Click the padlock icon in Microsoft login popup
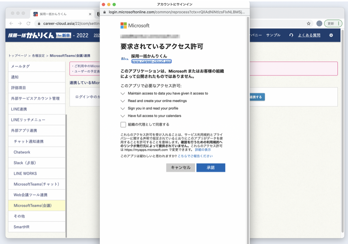Screen dimensions: 348x244 coord(105,12)
